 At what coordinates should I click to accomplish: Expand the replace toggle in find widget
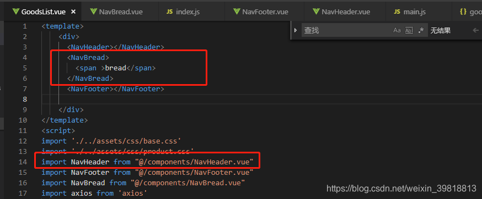tap(296, 30)
